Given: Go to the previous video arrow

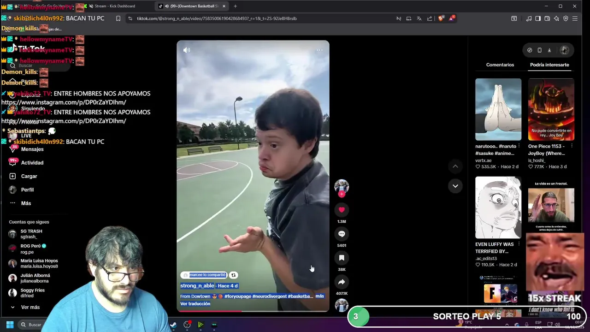Looking at the screenshot, I should [x=455, y=166].
